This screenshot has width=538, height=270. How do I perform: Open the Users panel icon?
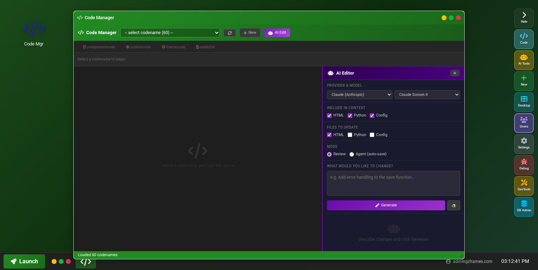524,123
